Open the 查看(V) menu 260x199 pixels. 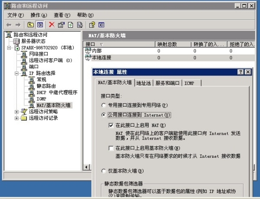[62, 15]
